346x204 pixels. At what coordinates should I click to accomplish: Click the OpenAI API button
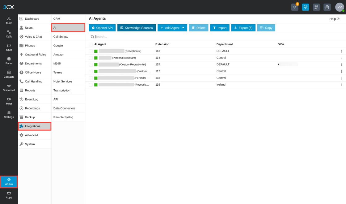102,28
